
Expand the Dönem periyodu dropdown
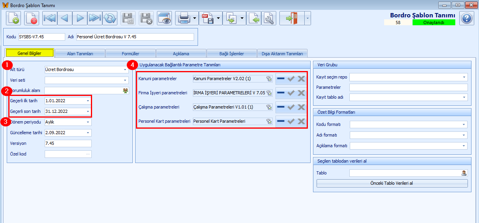click(x=88, y=122)
